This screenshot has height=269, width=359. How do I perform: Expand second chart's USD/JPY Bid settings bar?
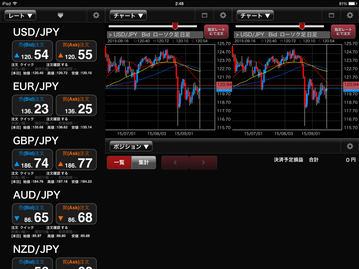282,35
